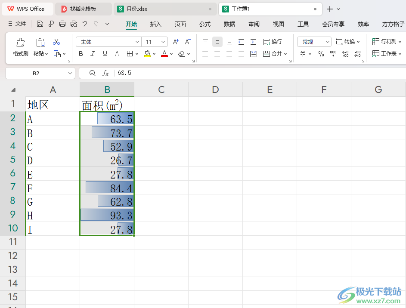
Task: Click the Justify alignment icon
Action: coord(242,54)
